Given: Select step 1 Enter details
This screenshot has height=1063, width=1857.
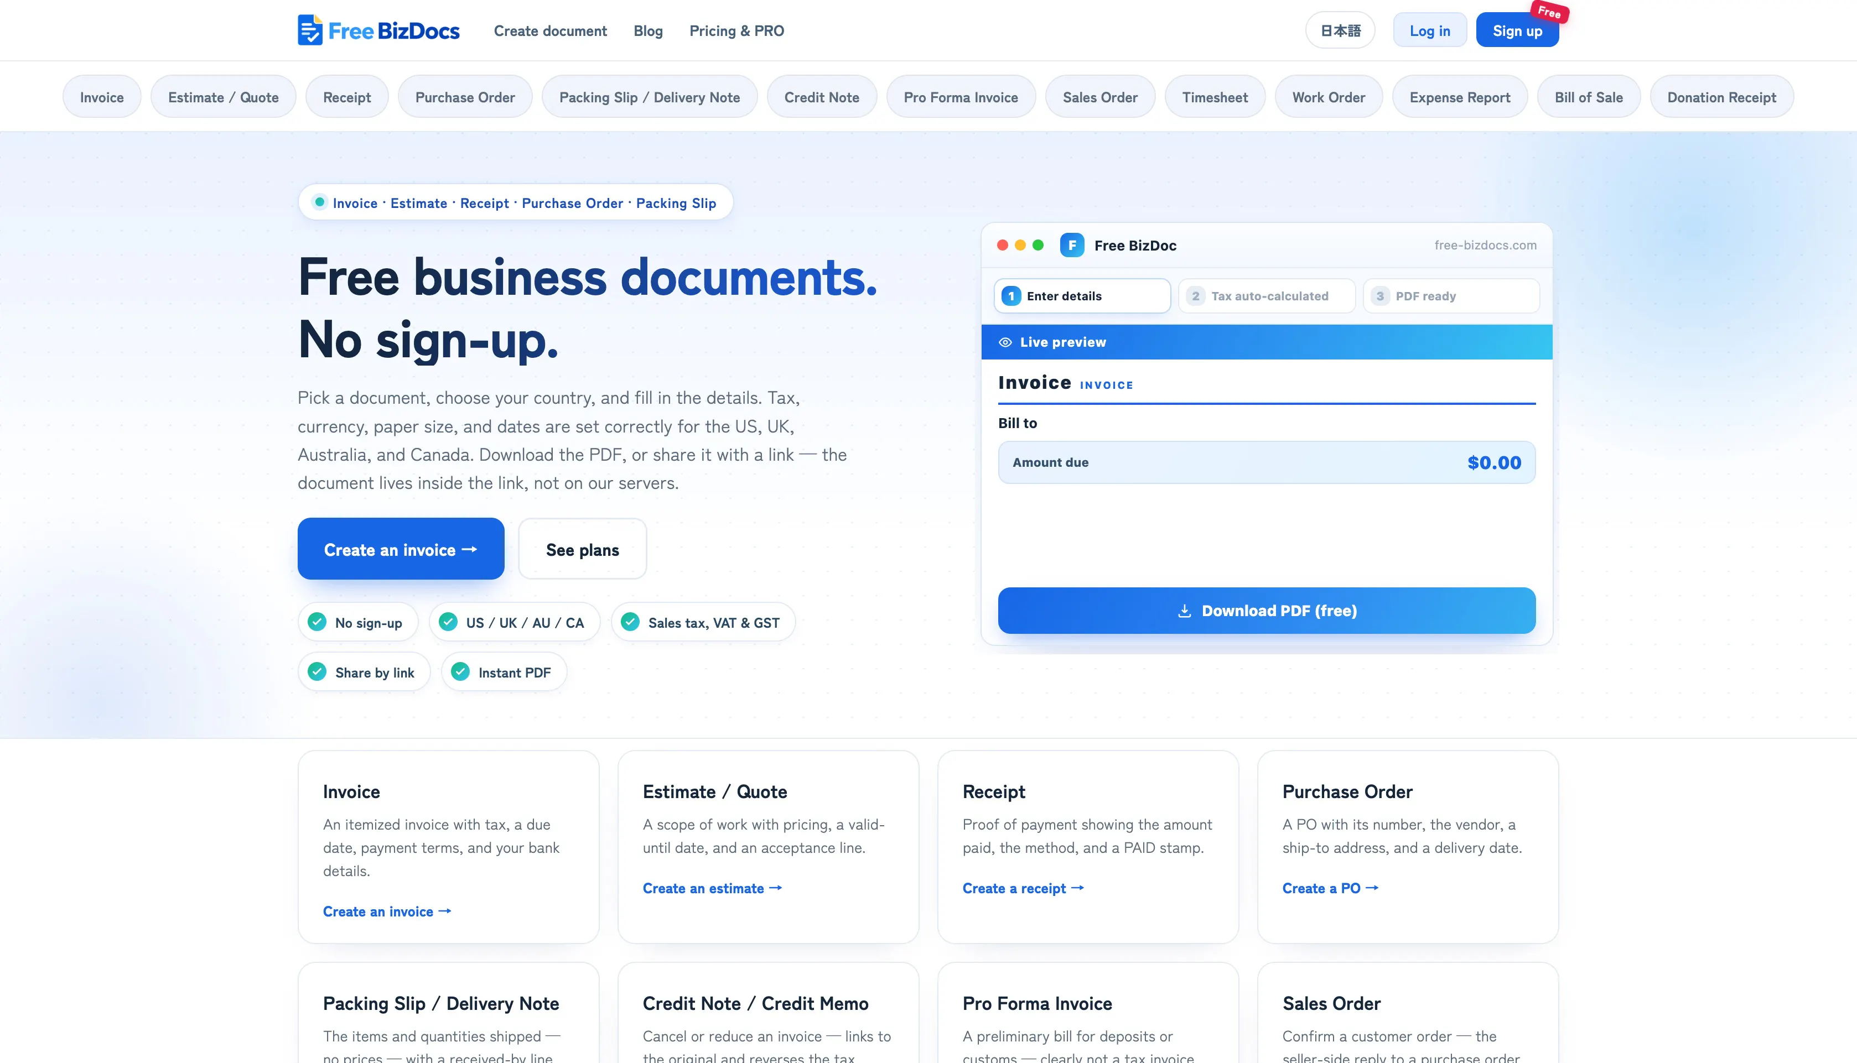Looking at the screenshot, I should 1081,296.
